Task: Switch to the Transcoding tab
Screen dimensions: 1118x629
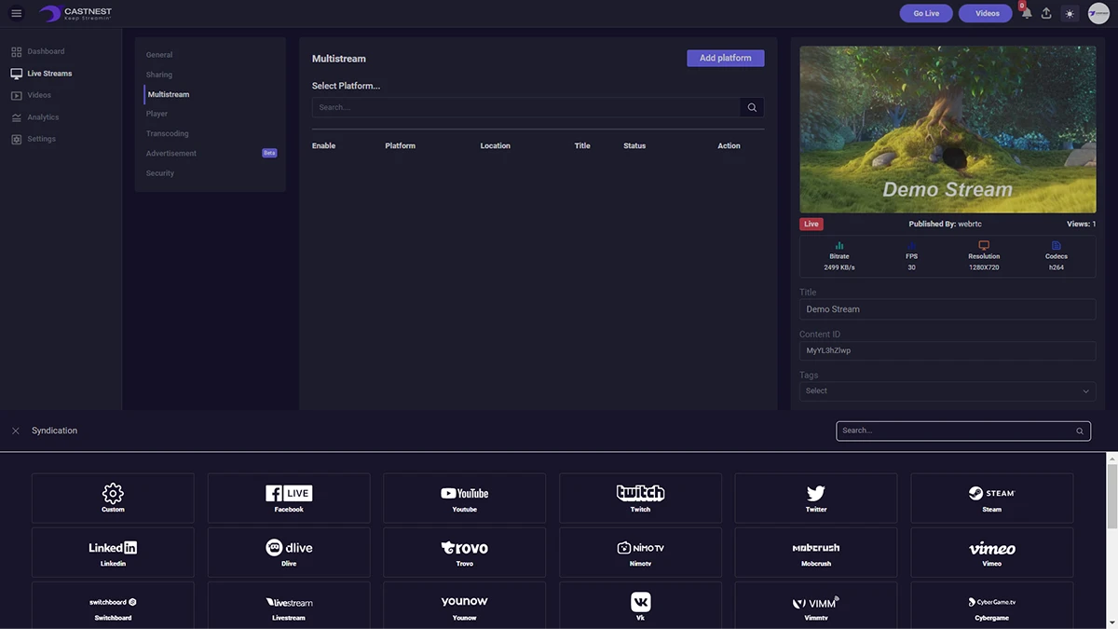Action: tap(168, 133)
